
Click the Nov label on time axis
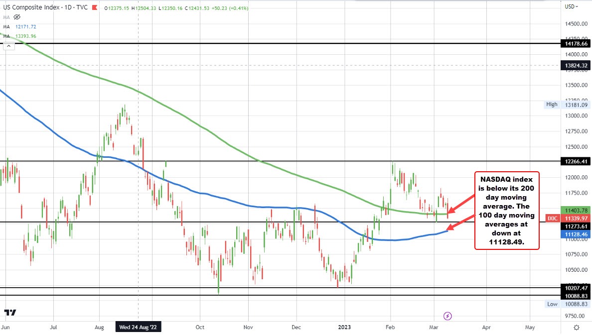click(248, 327)
